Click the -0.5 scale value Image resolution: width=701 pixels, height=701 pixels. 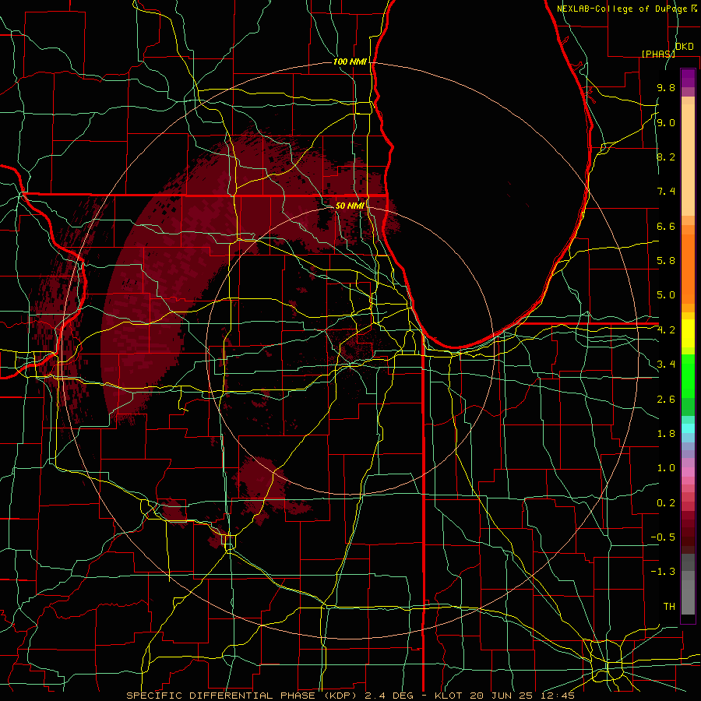click(x=663, y=537)
